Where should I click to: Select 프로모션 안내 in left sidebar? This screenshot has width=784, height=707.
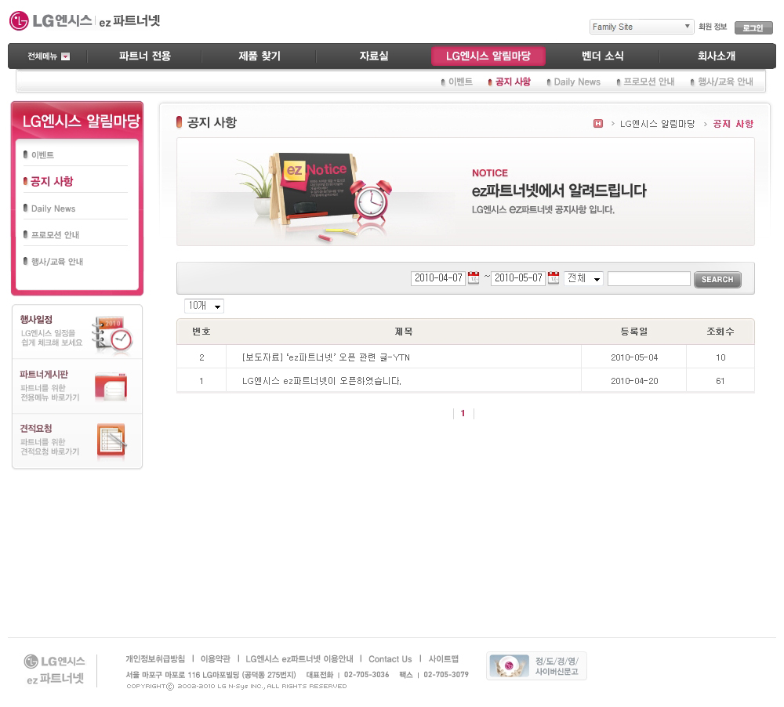55,235
